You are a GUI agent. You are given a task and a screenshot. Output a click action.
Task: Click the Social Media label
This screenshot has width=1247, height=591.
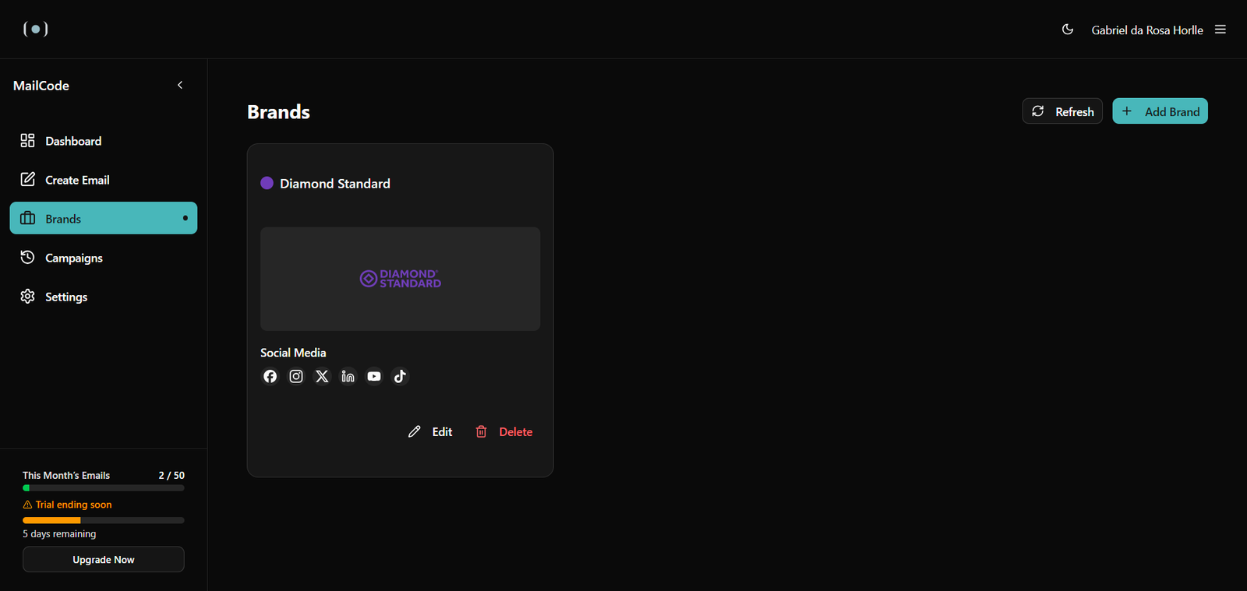tap(293, 353)
